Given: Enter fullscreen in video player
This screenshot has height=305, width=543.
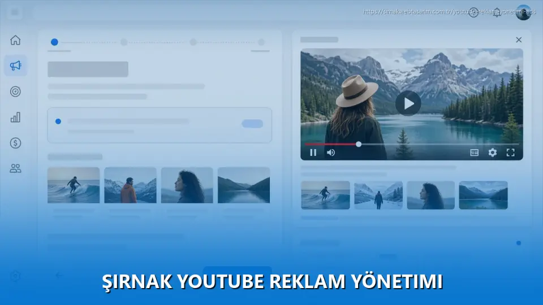Looking at the screenshot, I should click(510, 152).
